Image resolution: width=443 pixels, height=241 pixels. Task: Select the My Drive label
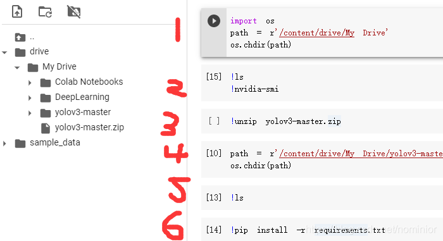(59, 66)
